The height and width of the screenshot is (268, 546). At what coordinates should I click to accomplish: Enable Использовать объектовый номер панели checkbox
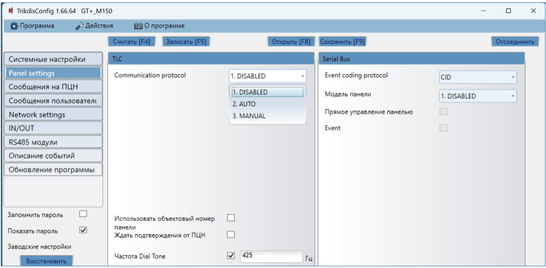pyautogui.click(x=231, y=218)
